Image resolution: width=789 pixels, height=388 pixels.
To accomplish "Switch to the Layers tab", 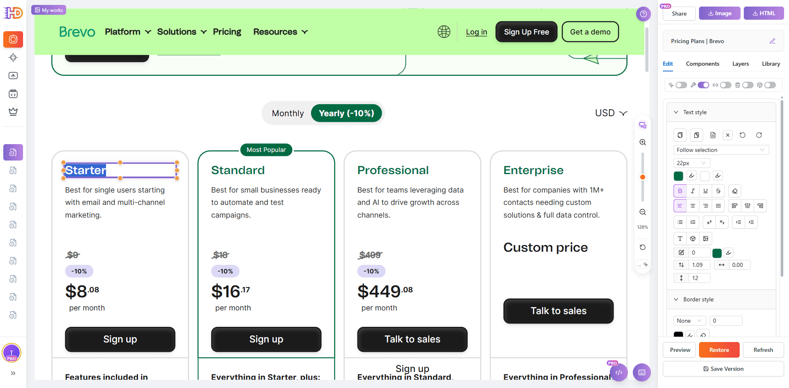I will [x=741, y=64].
